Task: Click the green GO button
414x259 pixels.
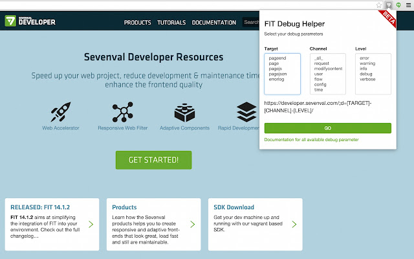Action: (x=328, y=128)
